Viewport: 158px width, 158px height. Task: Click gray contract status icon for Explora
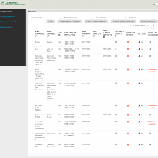(116, 42)
